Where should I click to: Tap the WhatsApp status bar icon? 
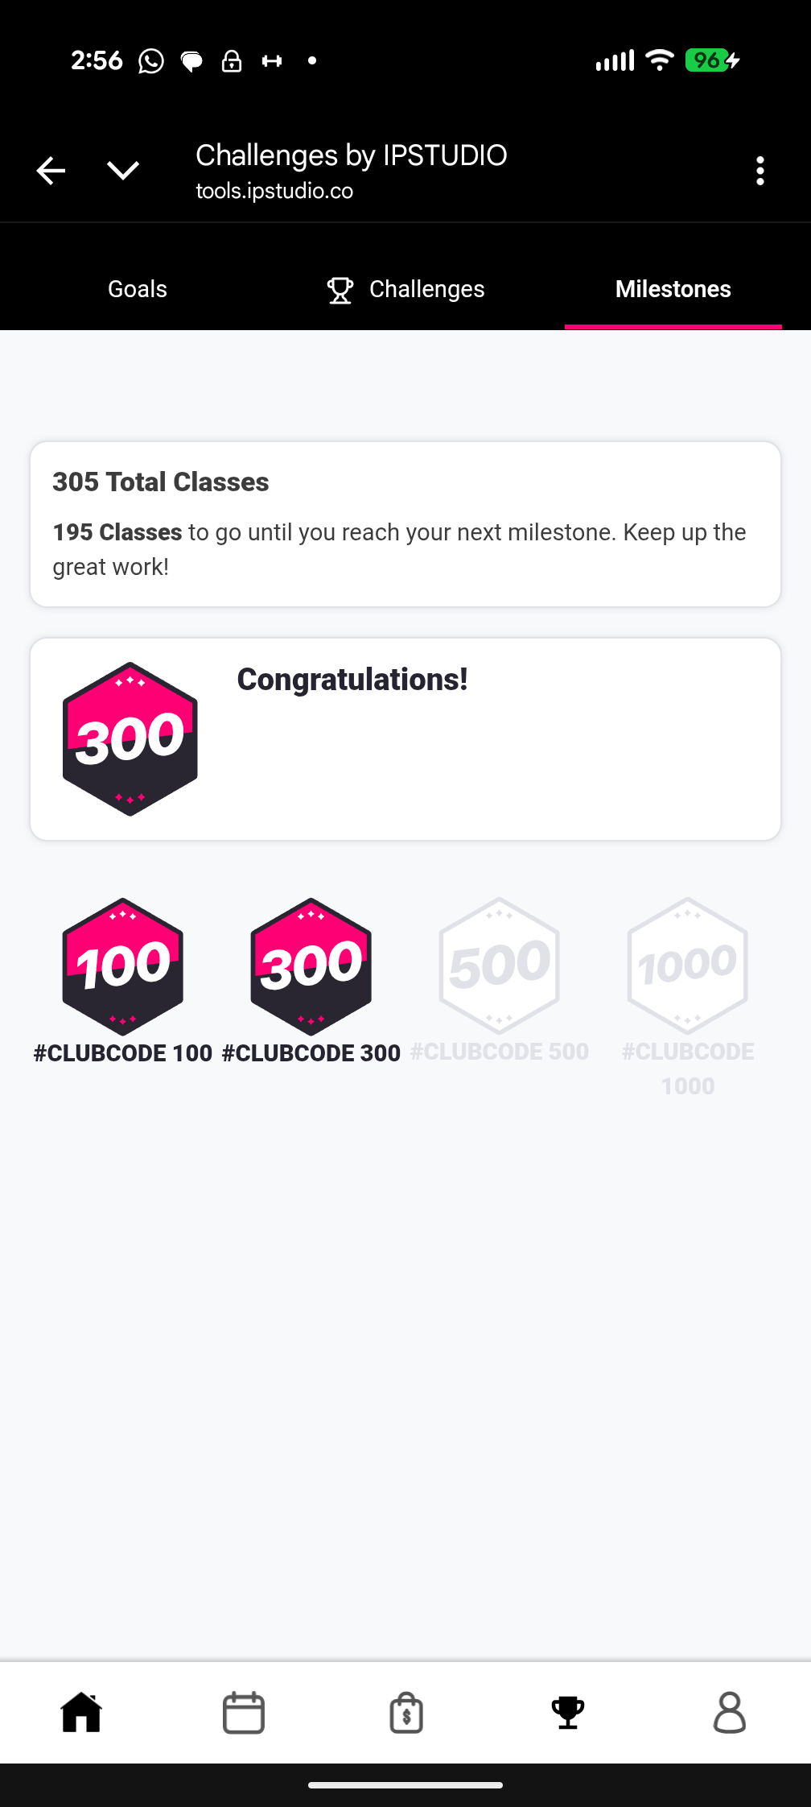151,61
